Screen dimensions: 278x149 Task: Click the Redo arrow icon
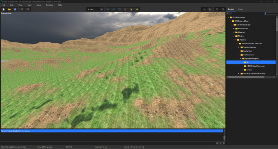click(x=28, y=9)
